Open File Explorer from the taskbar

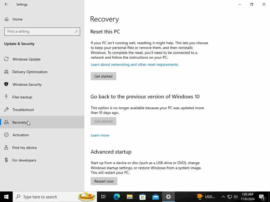click(x=129, y=197)
